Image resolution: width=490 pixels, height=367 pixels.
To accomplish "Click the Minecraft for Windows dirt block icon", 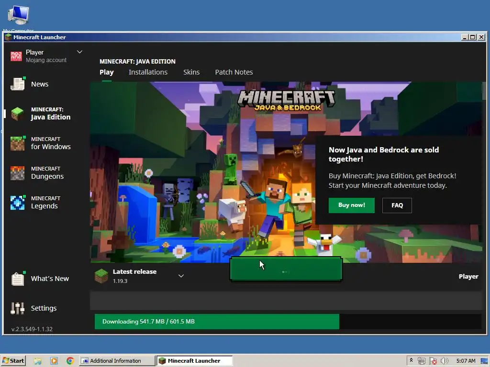I will (18, 143).
